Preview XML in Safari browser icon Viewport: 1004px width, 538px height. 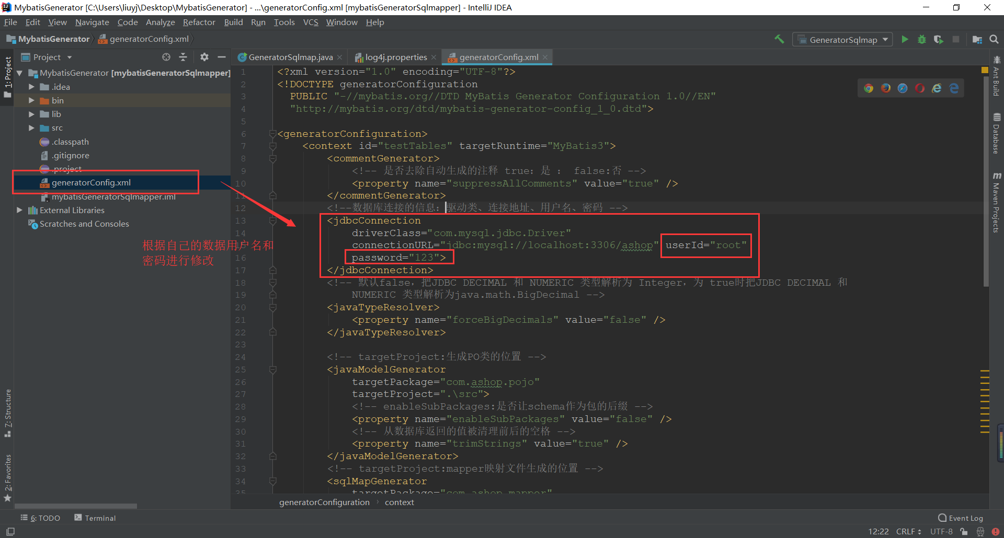click(x=903, y=88)
